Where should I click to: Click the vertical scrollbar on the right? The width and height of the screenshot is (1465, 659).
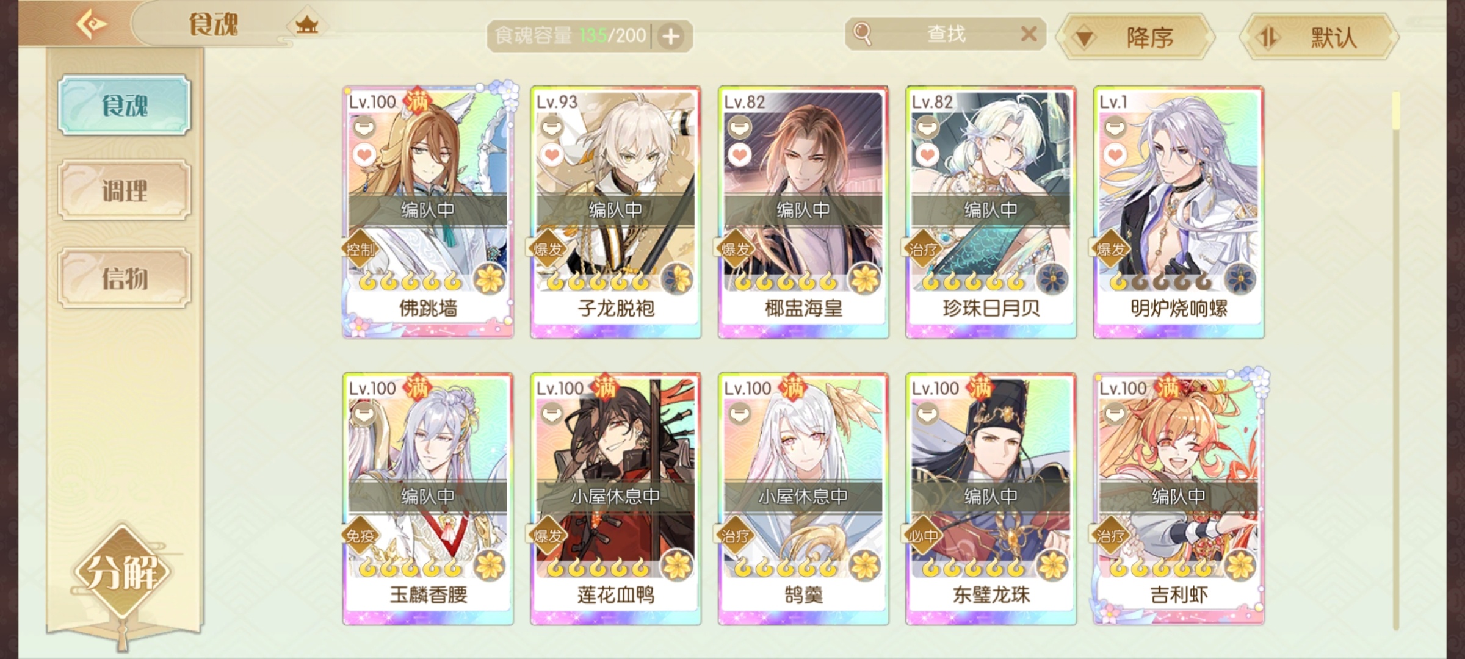click(1395, 360)
